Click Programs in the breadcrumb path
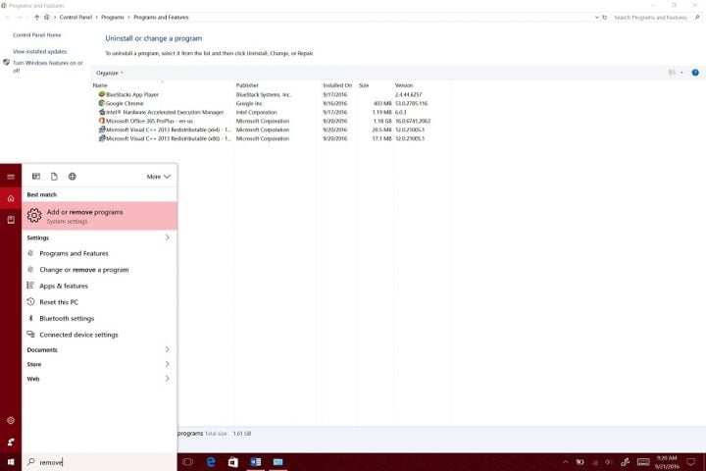This screenshot has height=471, width=706. [113, 17]
